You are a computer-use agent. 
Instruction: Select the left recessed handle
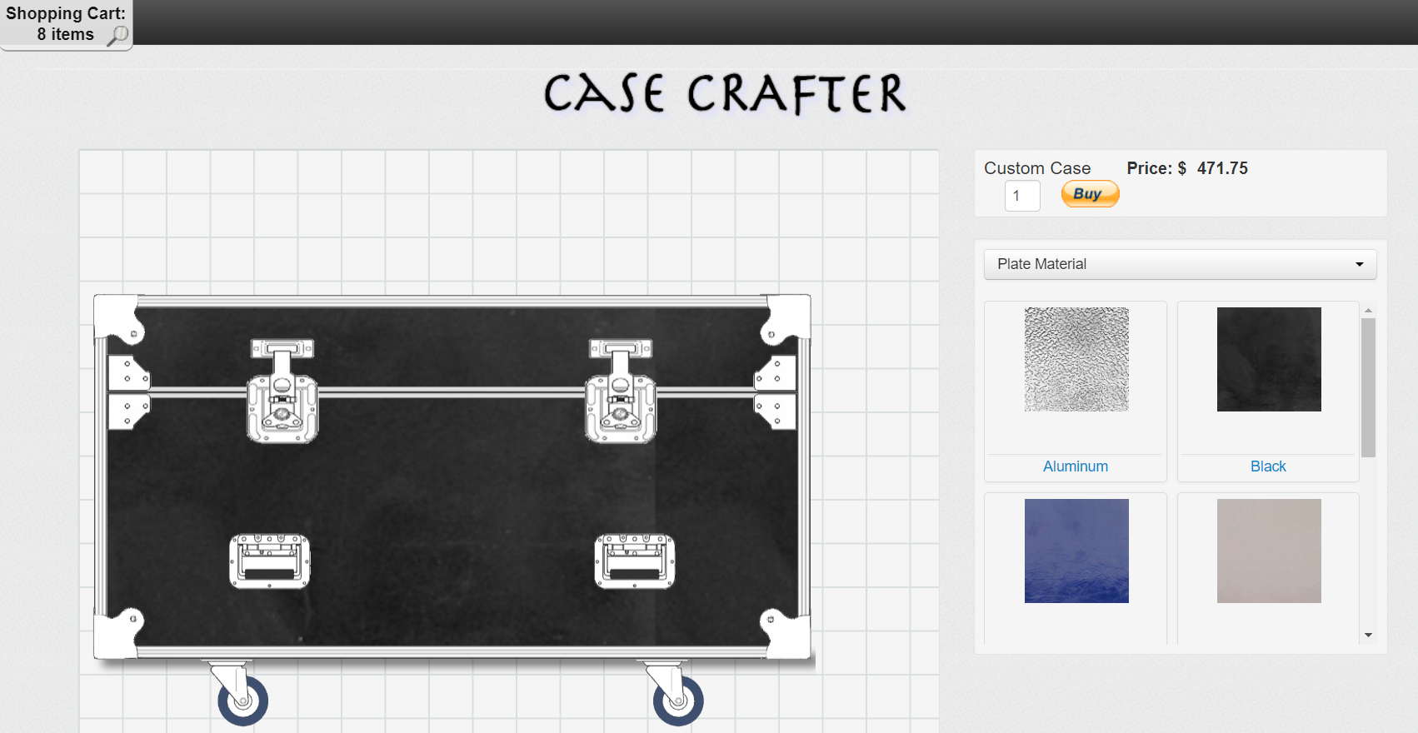point(269,561)
